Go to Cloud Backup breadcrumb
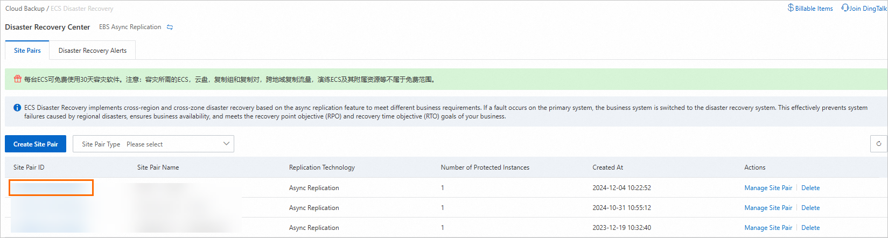 (x=25, y=9)
